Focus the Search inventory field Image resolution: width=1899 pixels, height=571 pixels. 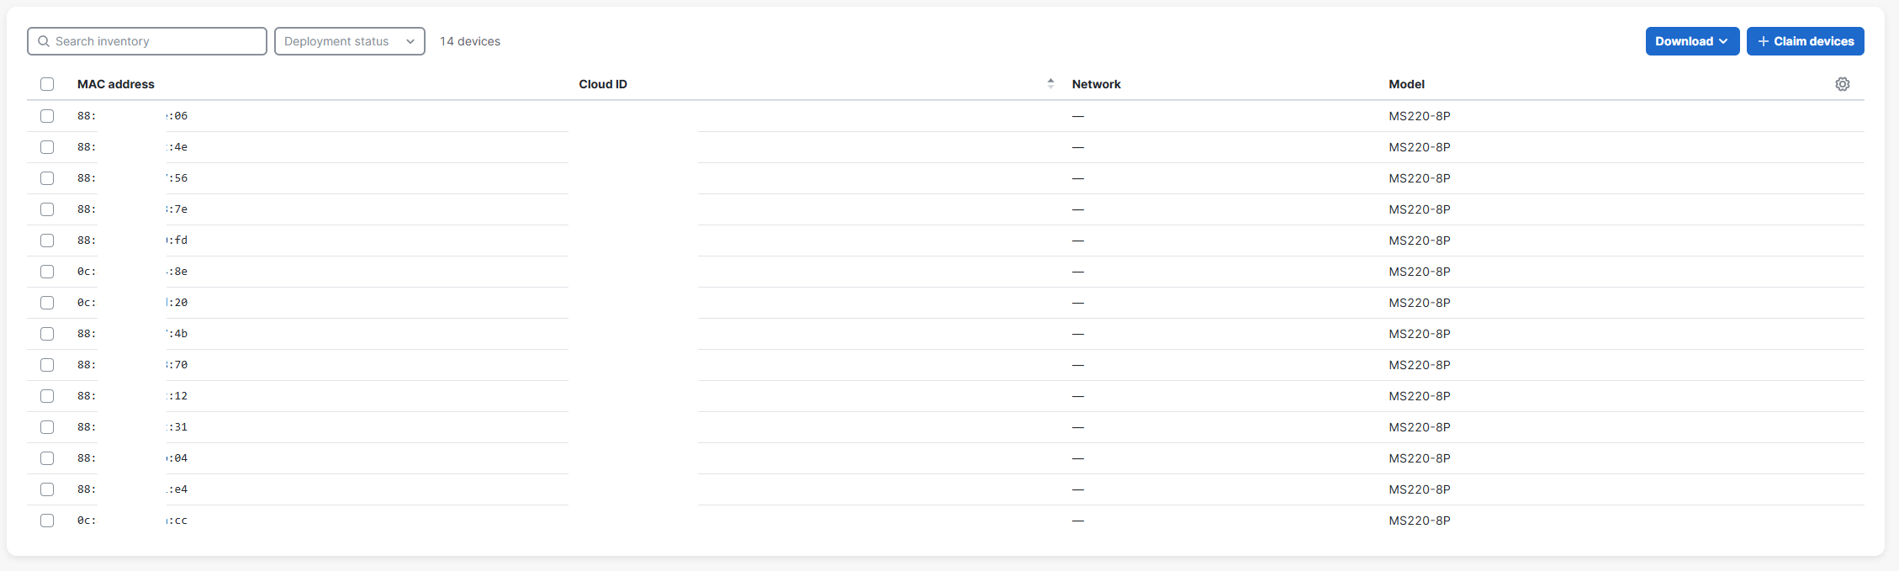click(147, 41)
